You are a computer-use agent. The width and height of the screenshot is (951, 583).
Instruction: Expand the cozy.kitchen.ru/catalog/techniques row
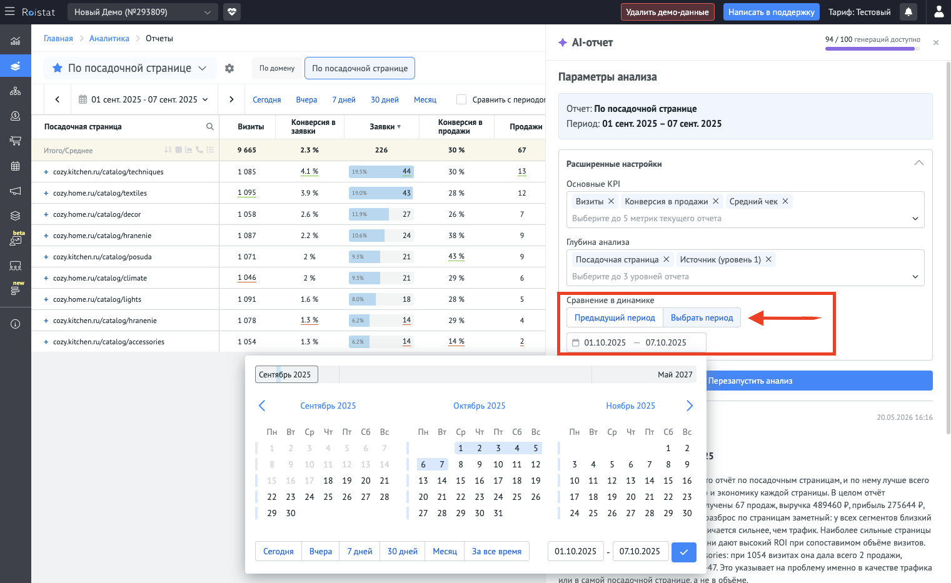pyautogui.click(x=46, y=172)
